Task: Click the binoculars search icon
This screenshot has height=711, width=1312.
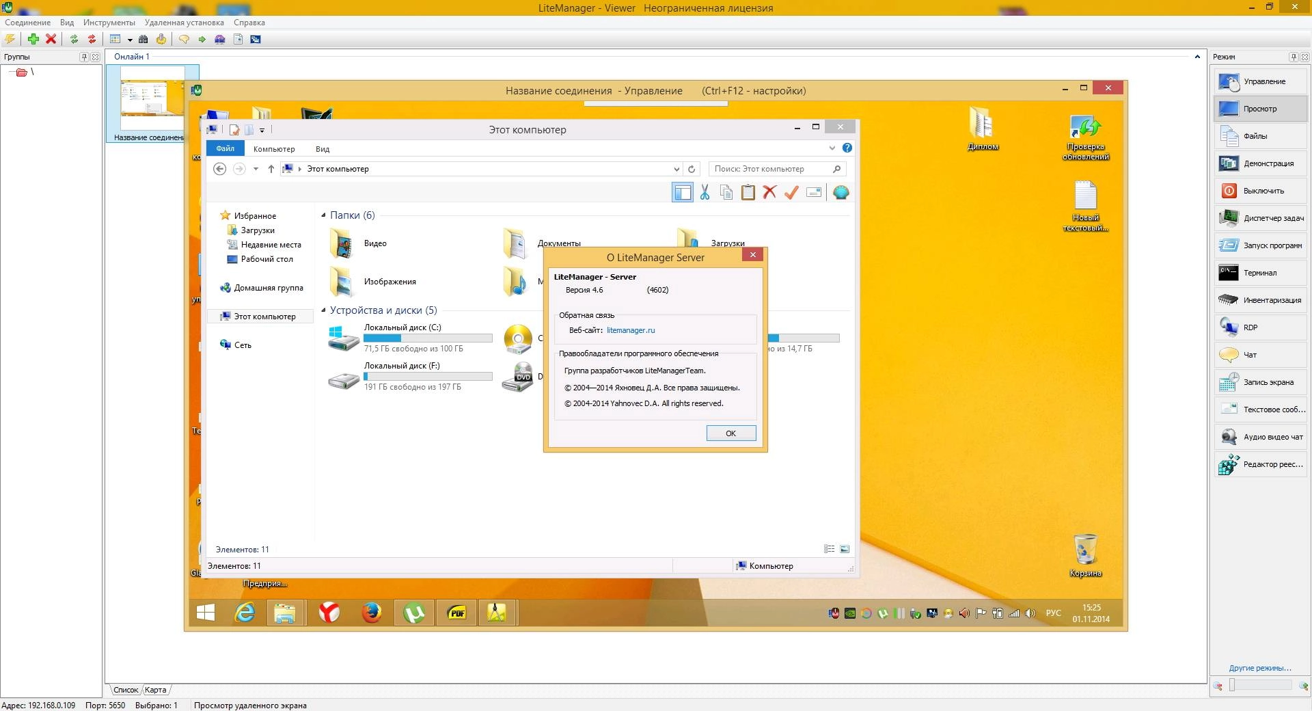Action: pyautogui.click(x=143, y=39)
